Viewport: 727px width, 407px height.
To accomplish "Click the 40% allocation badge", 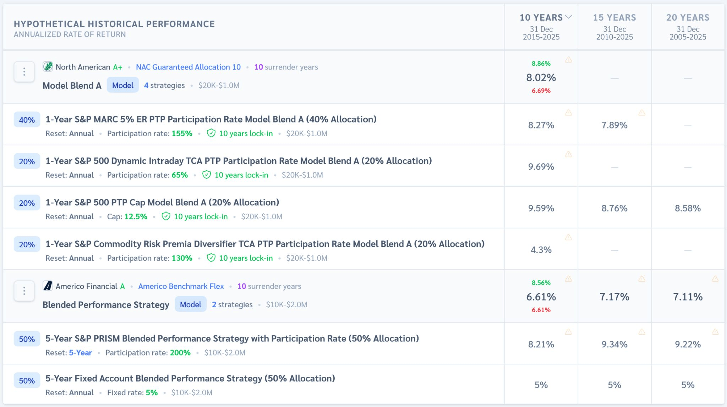I will [x=27, y=120].
